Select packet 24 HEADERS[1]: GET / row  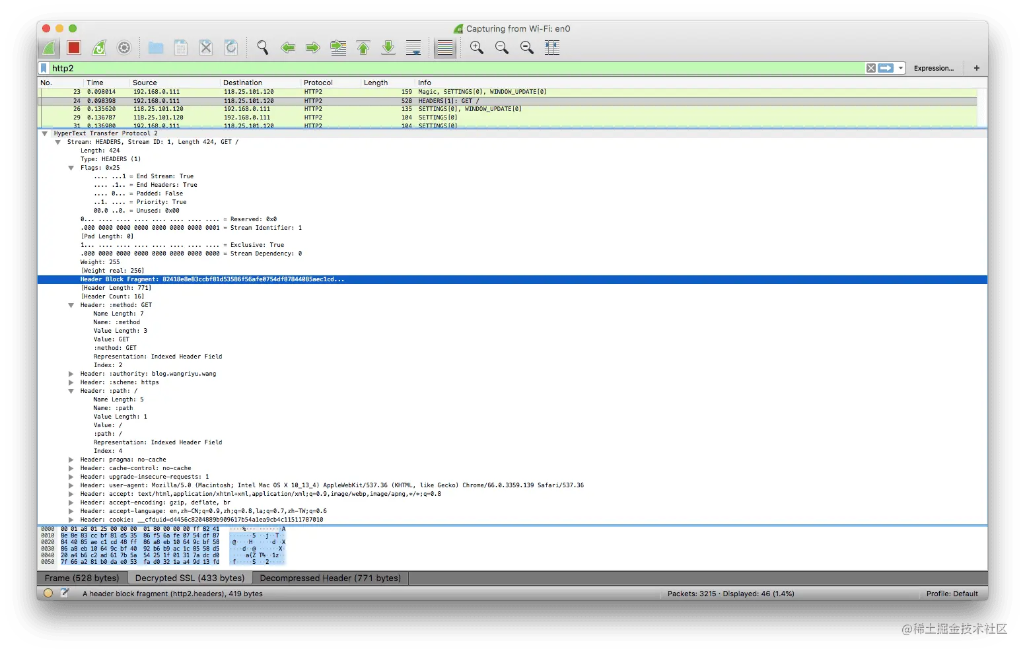click(508, 101)
